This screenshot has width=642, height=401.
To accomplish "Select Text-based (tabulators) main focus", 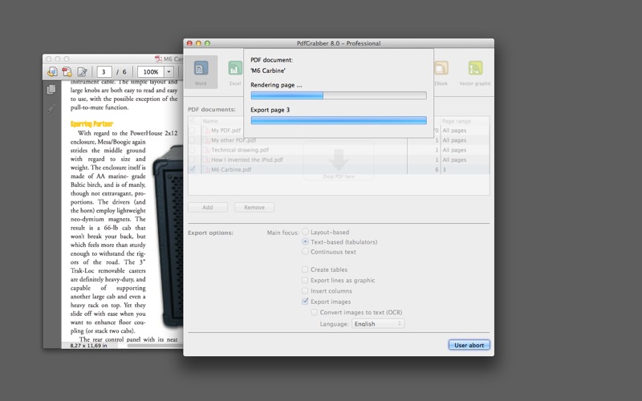I will pos(305,242).
